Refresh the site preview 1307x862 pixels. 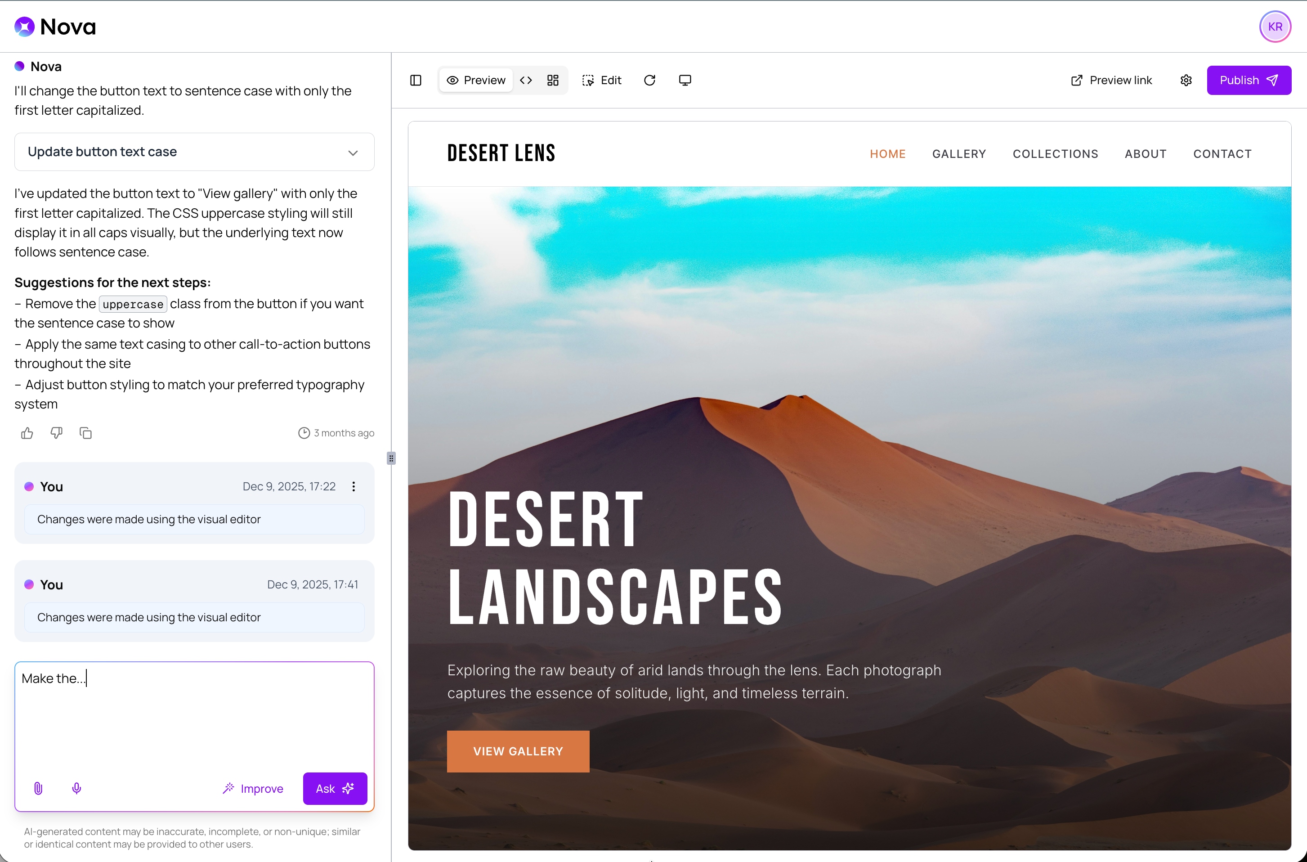(x=649, y=80)
